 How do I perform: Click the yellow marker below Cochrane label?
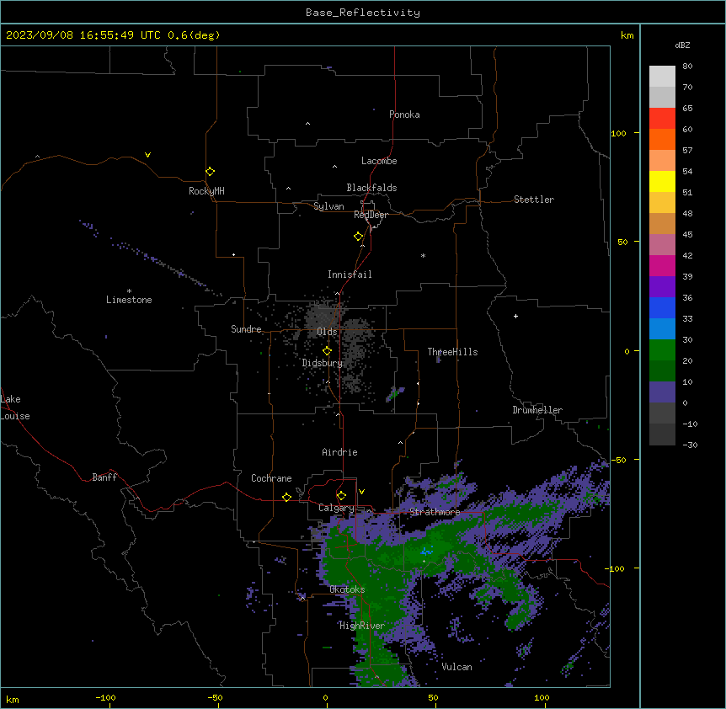tap(286, 497)
